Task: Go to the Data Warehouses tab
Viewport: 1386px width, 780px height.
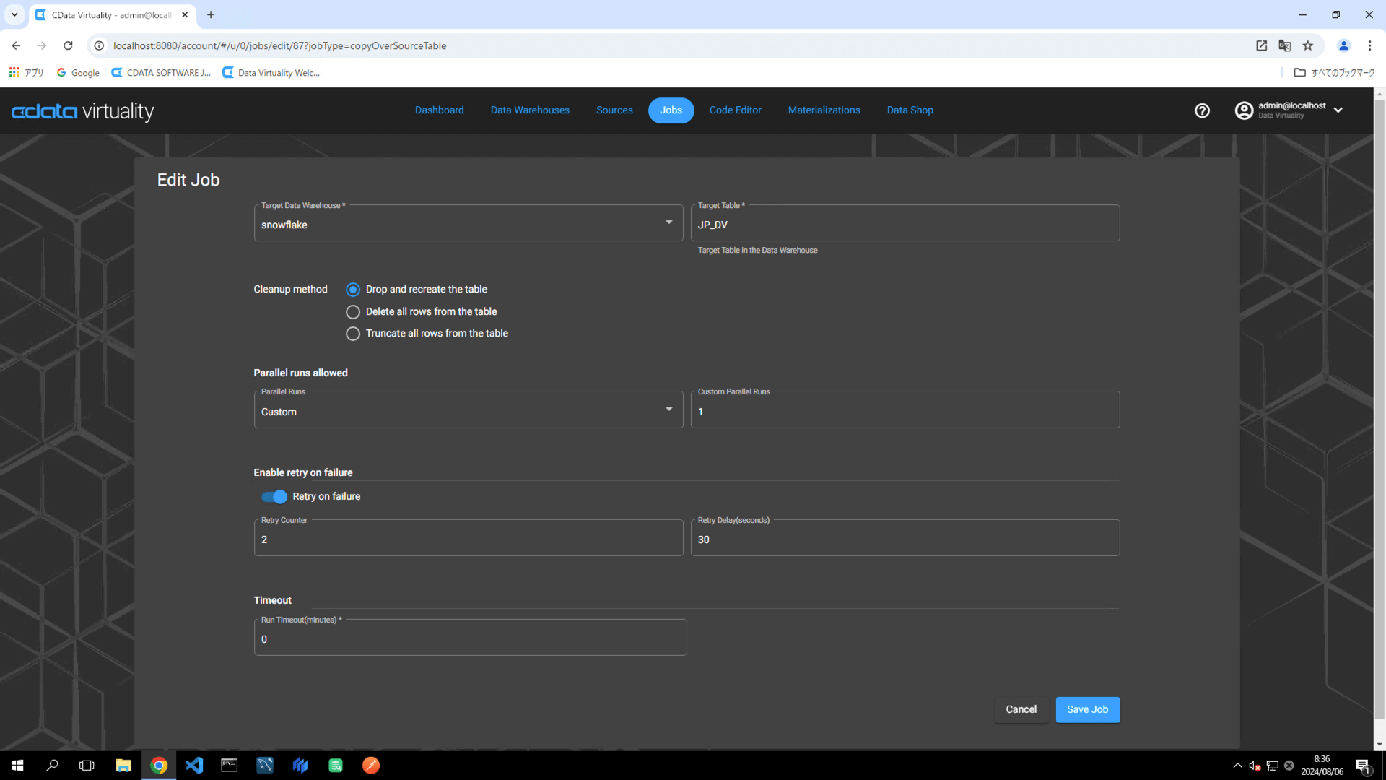Action: click(x=530, y=110)
